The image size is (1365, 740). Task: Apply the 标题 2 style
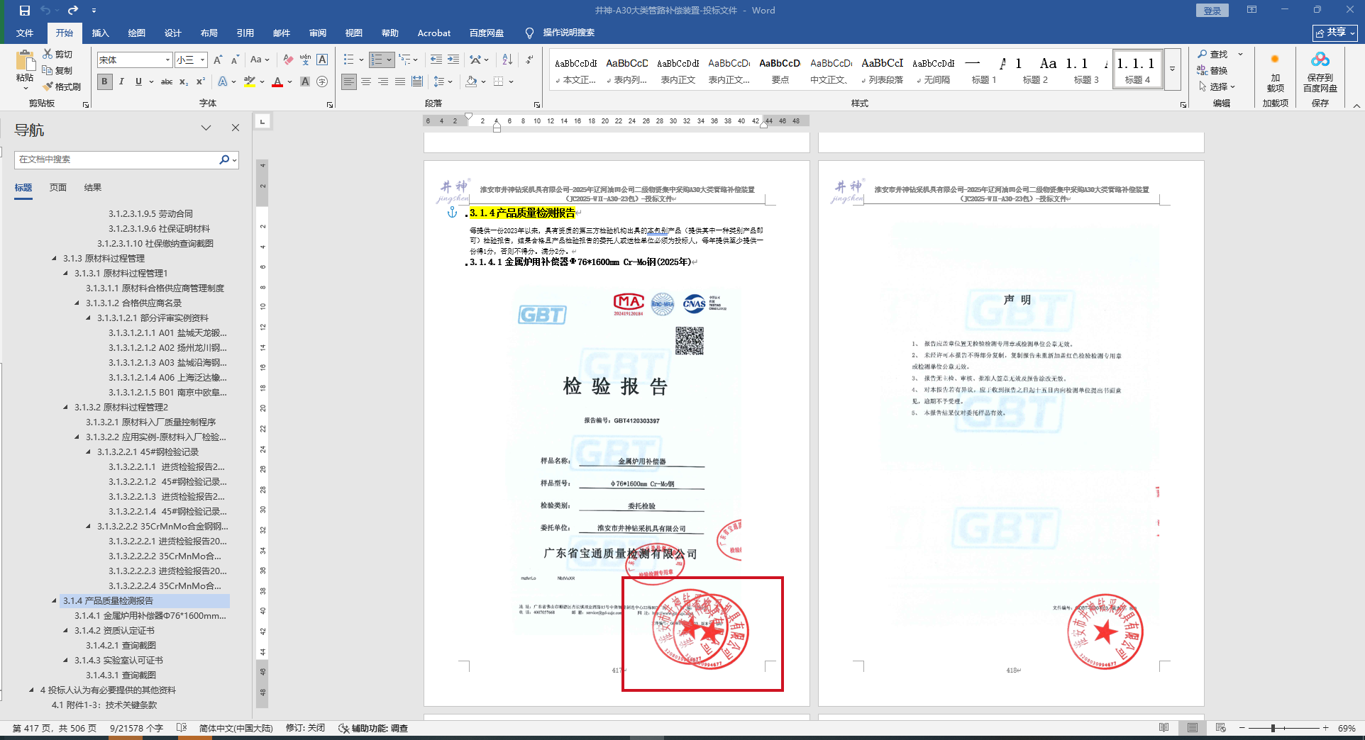(x=1035, y=69)
